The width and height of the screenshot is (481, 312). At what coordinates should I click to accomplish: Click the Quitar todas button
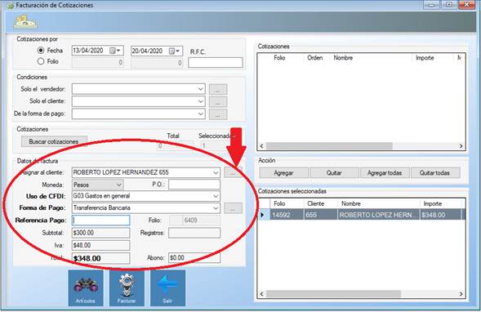435,172
